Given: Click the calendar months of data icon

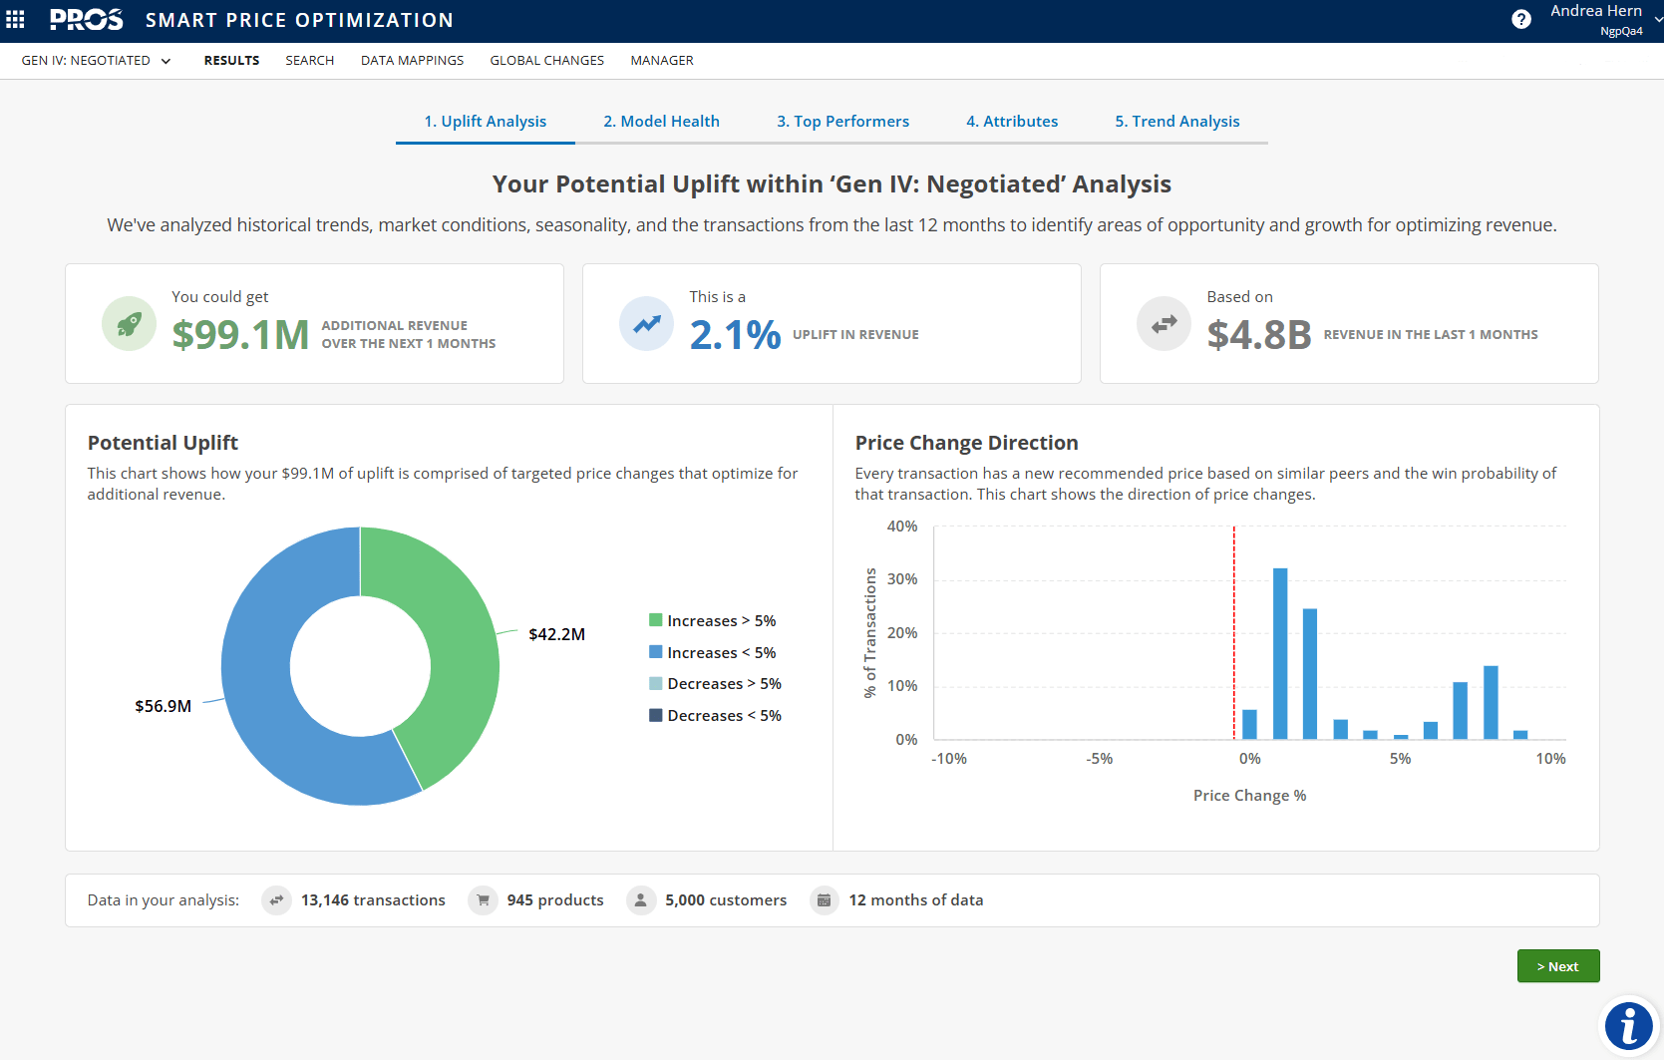Looking at the screenshot, I should (825, 900).
